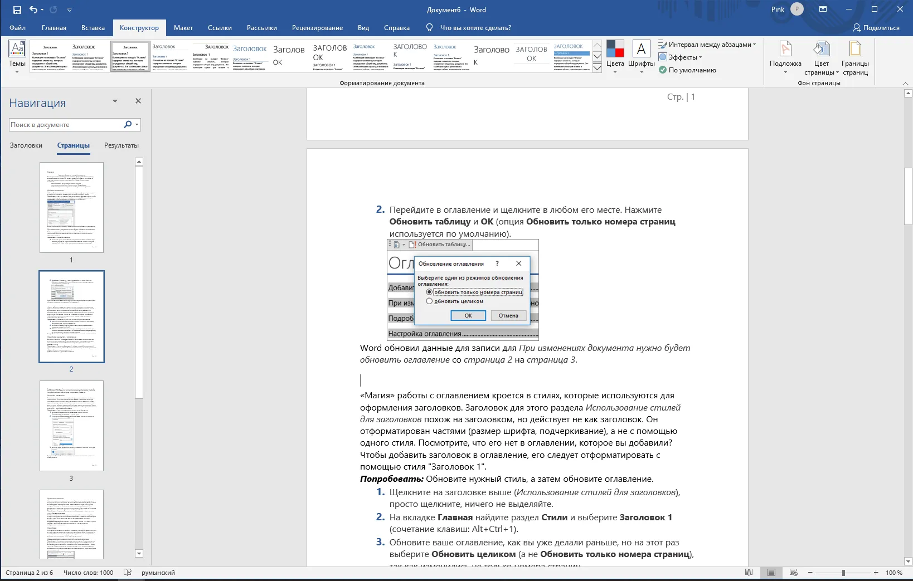Image resolution: width=913 pixels, height=581 pixels.
Task: Switch to Заголовки tab in Navigation pane
Action: (x=26, y=145)
